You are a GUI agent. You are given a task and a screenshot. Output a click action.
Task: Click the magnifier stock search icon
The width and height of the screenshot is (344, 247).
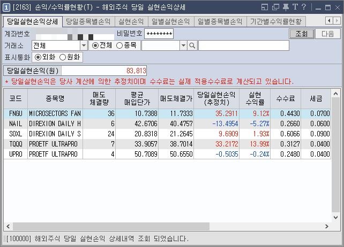(x=192, y=45)
